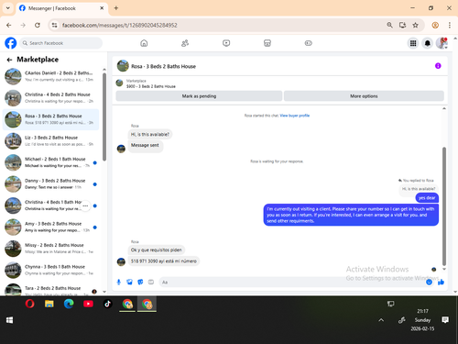
Task: Open the Facebook Home icon
Action: click(144, 43)
